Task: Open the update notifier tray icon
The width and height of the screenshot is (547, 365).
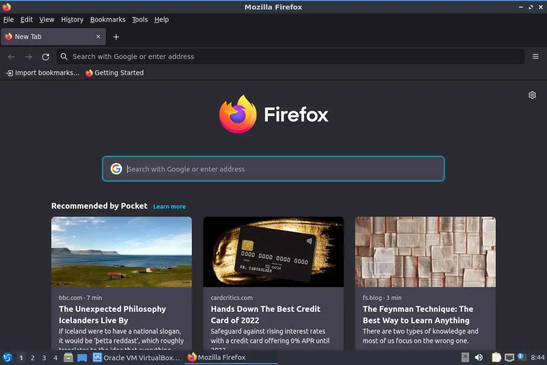Action: [521, 356]
